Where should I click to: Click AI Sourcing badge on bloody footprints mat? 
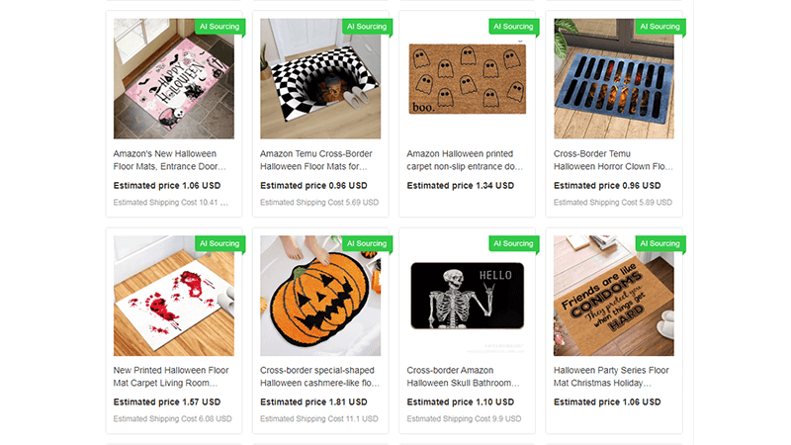tap(220, 243)
